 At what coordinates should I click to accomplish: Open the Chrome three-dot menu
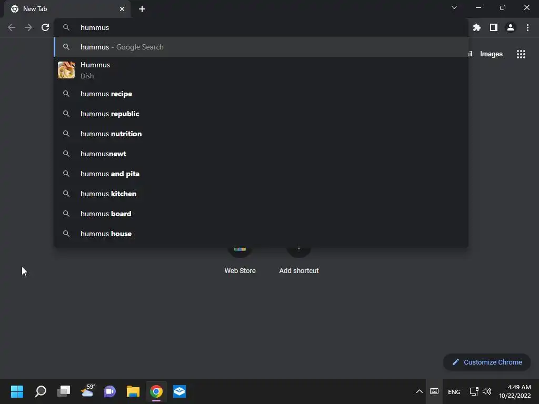527,27
